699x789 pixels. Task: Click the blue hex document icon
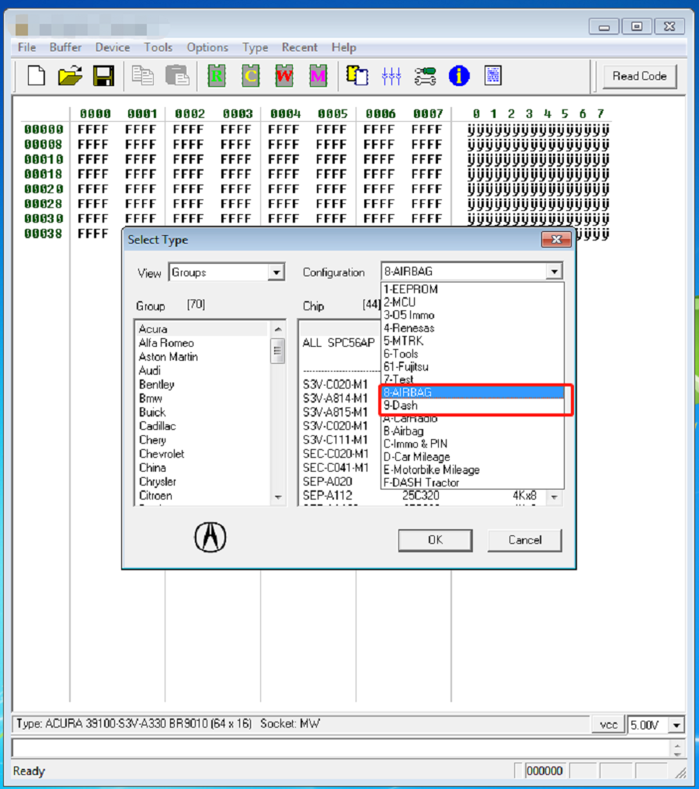coord(493,76)
